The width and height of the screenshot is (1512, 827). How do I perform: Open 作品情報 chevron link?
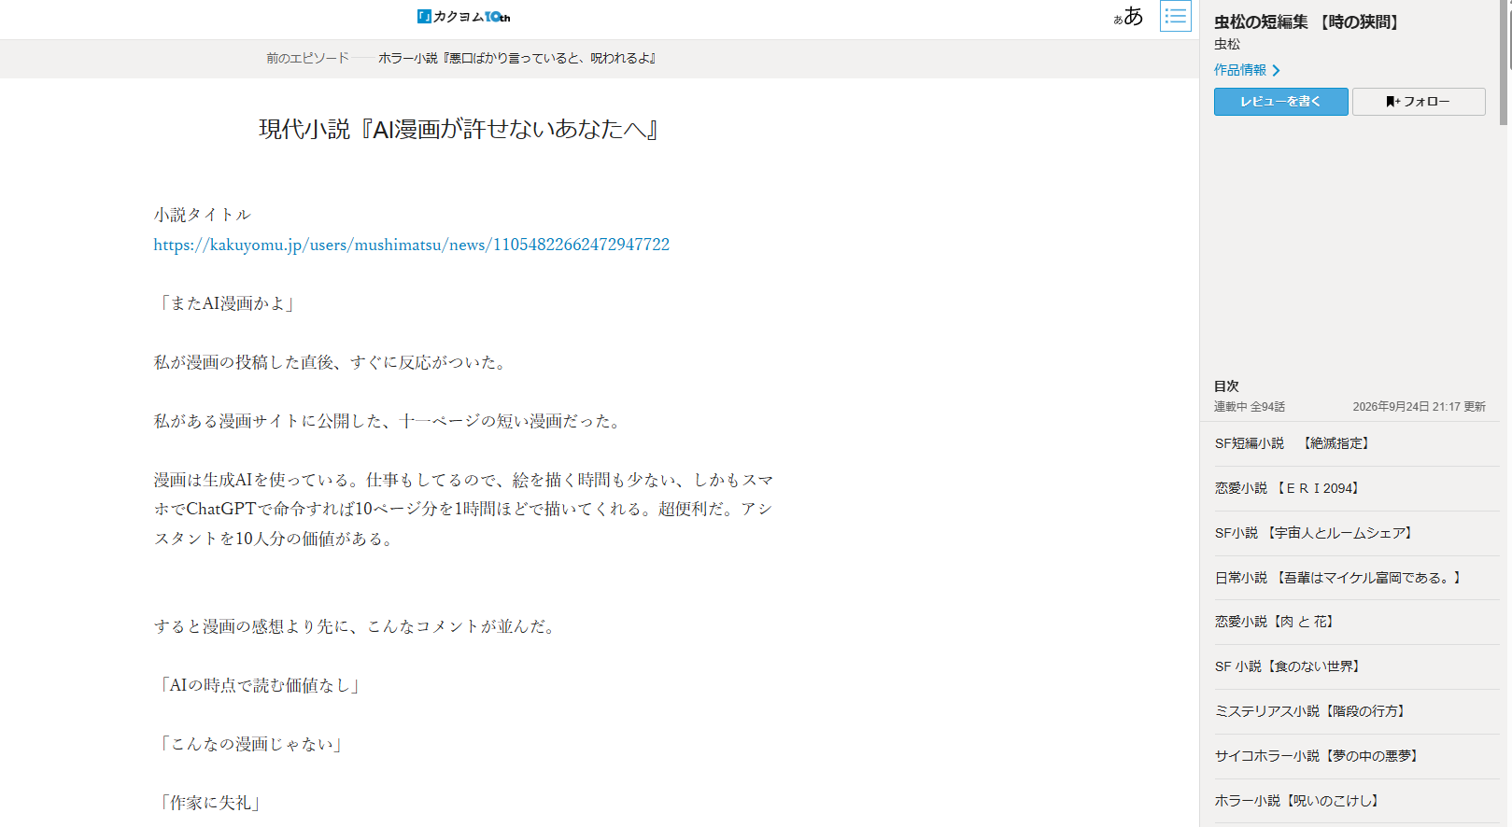(1247, 70)
